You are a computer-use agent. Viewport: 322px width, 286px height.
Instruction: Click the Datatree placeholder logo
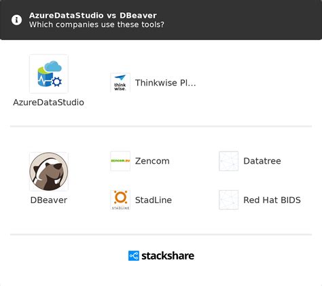(228, 161)
